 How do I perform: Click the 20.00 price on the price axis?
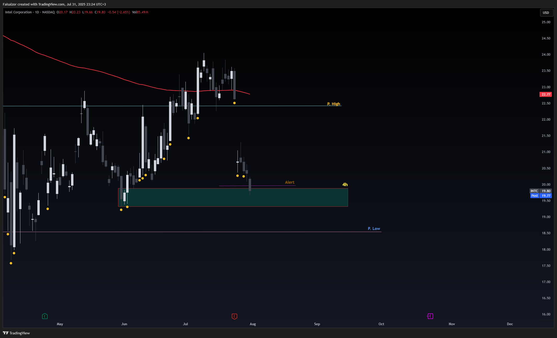(x=546, y=185)
